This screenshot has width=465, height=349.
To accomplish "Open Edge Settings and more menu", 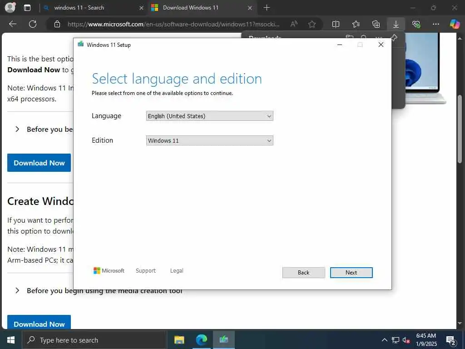I will pyautogui.click(x=435, y=24).
